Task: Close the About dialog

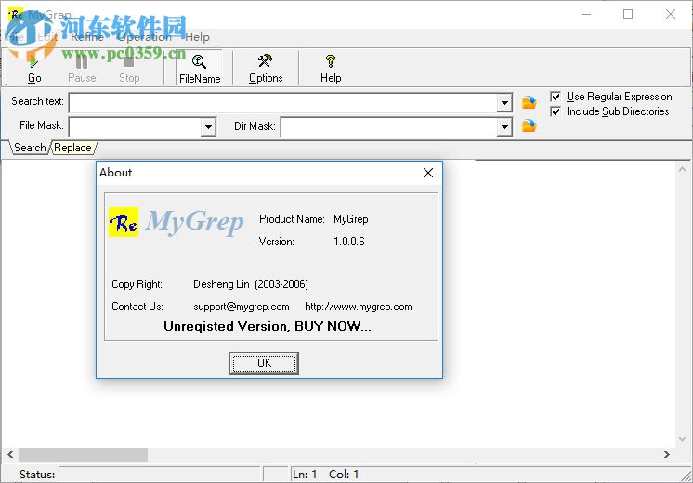Action: [428, 173]
